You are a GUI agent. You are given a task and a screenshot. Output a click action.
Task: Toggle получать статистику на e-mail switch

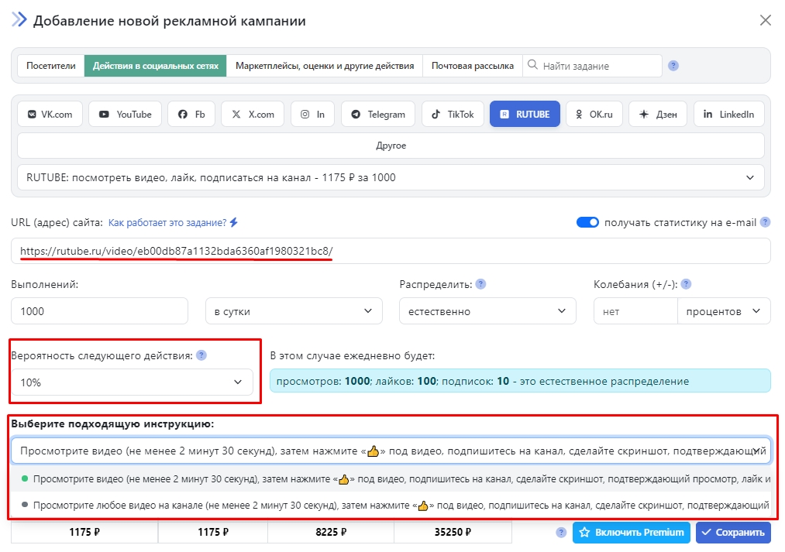pyautogui.click(x=587, y=222)
